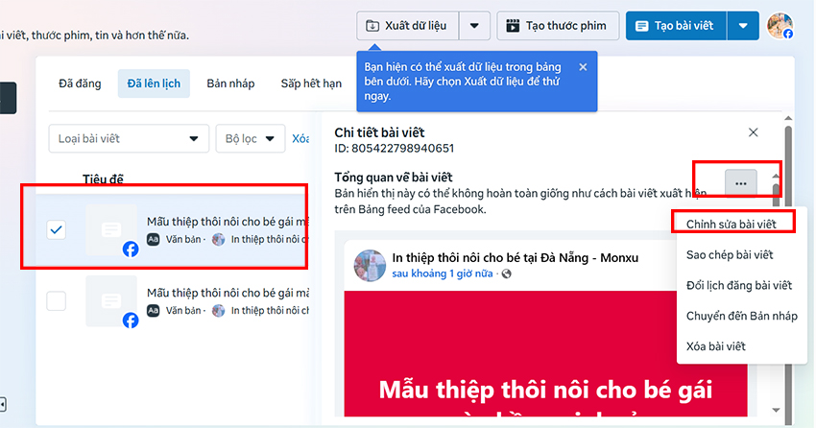Screen dimensions: 816x428
Task: Click the page avatar in post preview
Action: (370, 265)
